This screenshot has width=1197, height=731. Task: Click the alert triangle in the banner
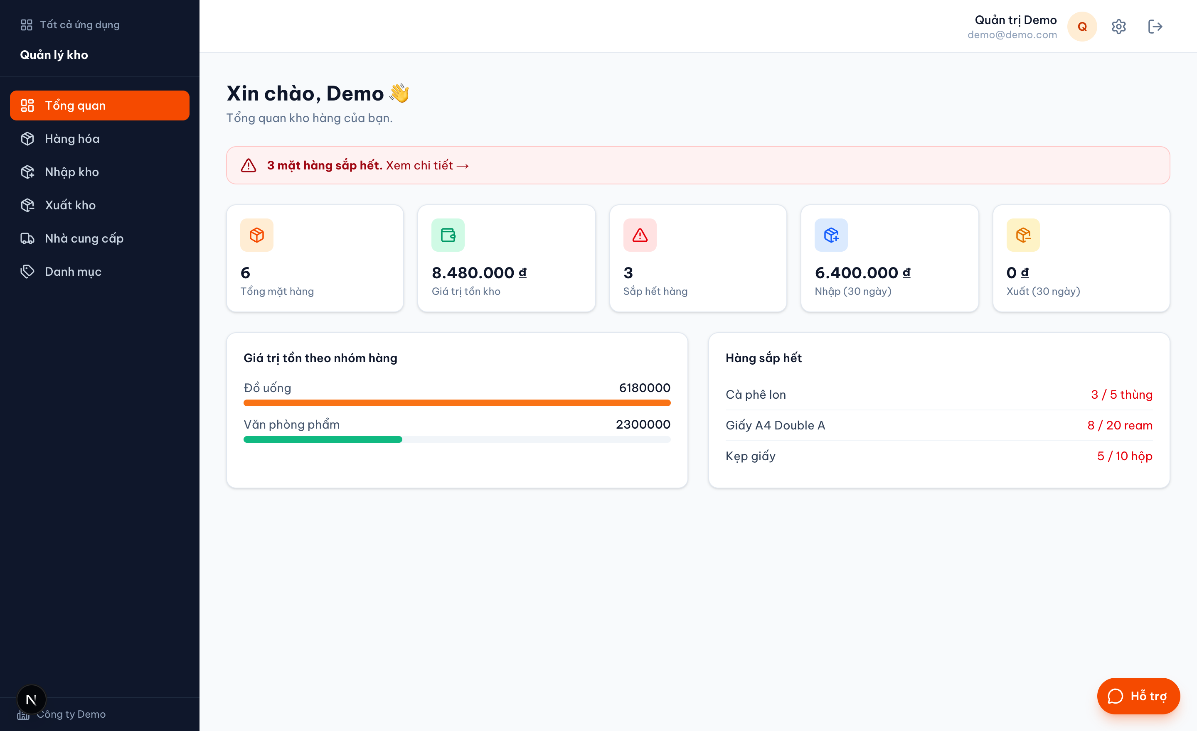[x=249, y=166]
